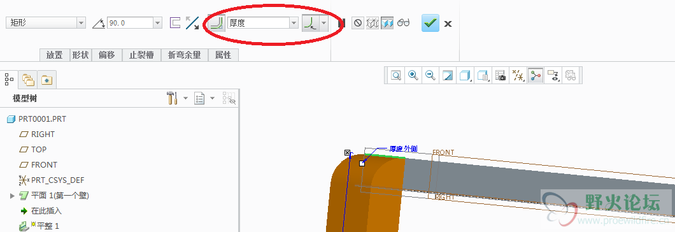Click the tree display list icon
This screenshot has width=675, height=232.
199,98
